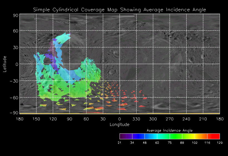Click the legend value 75
The width and height of the screenshot is (228, 156).
(170, 143)
